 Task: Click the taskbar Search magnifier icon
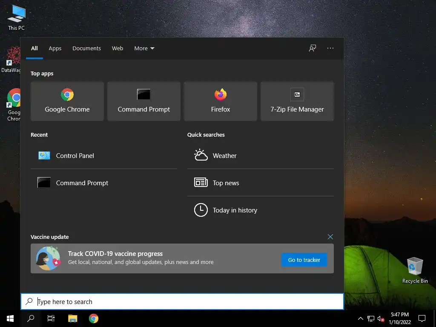[x=31, y=318]
